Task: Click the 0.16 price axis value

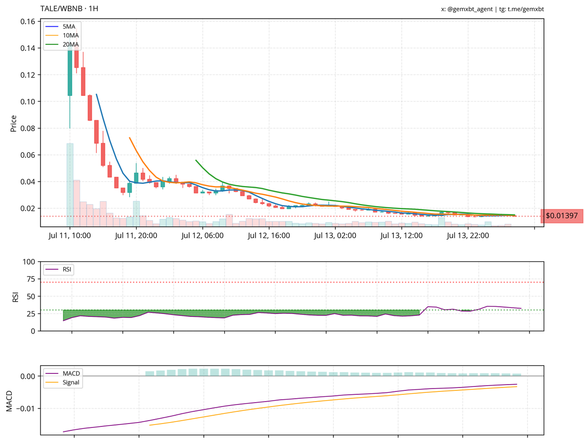Action: [27, 22]
